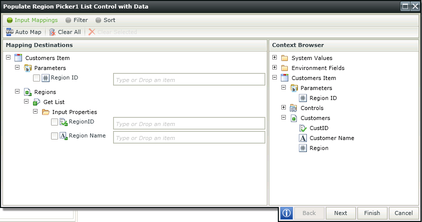Click the CustID key field icon

pyautogui.click(x=303, y=128)
